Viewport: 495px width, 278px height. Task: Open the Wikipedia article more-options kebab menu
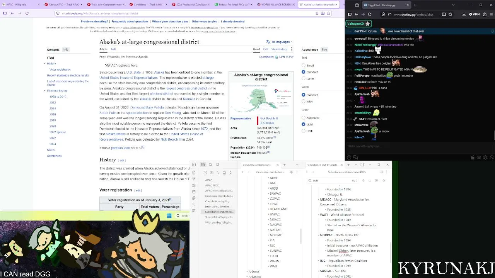[x=292, y=49]
